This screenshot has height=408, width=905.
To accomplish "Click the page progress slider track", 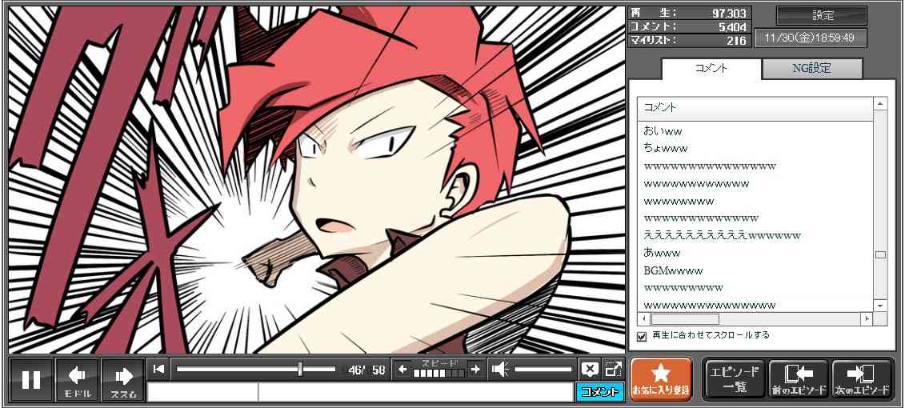I will (256, 369).
